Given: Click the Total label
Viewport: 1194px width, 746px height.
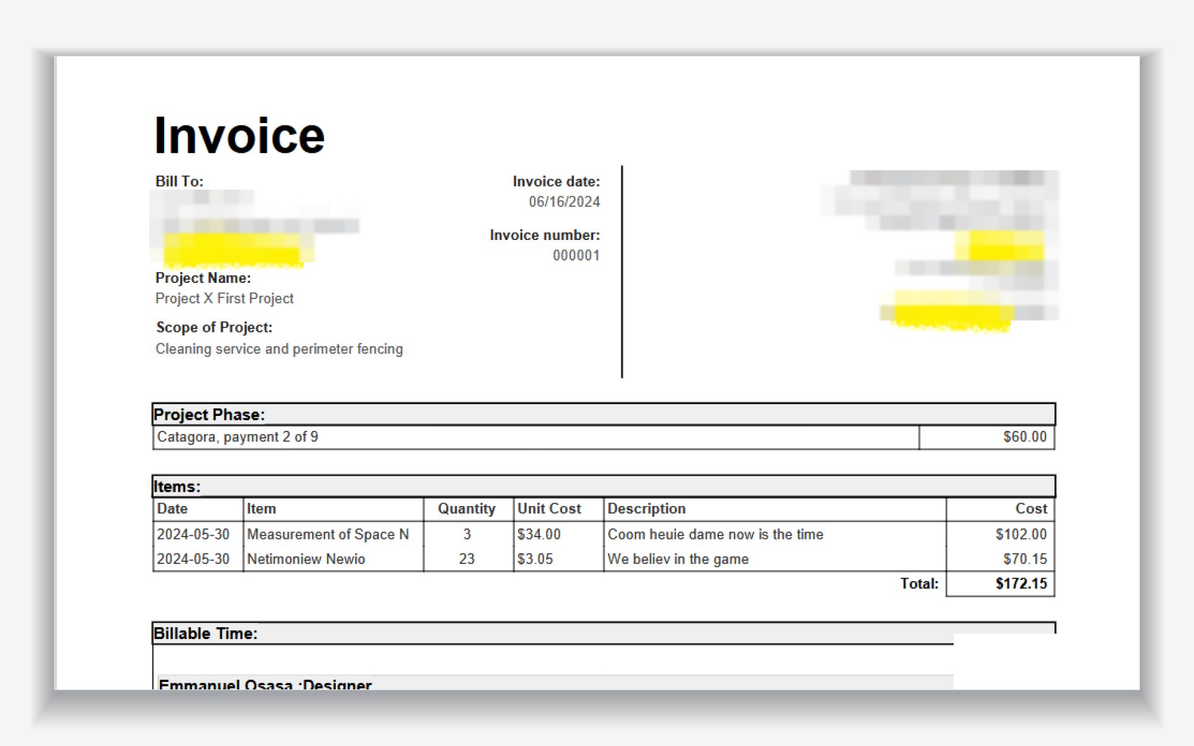Looking at the screenshot, I should [x=919, y=583].
